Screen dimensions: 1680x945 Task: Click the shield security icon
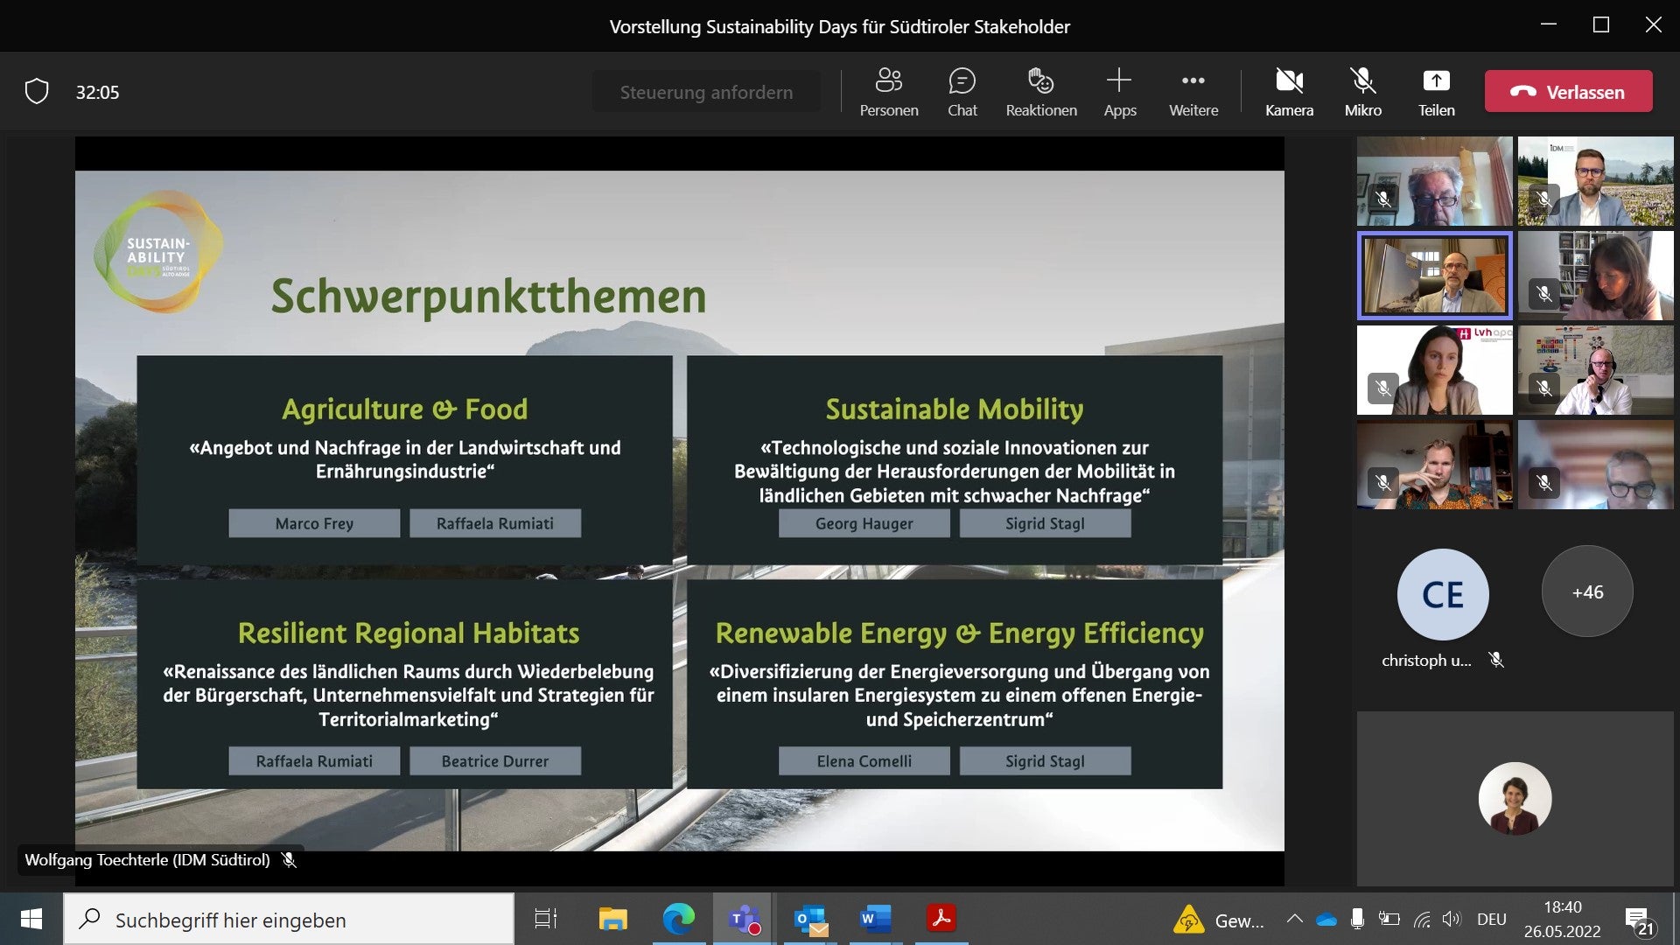37,91
